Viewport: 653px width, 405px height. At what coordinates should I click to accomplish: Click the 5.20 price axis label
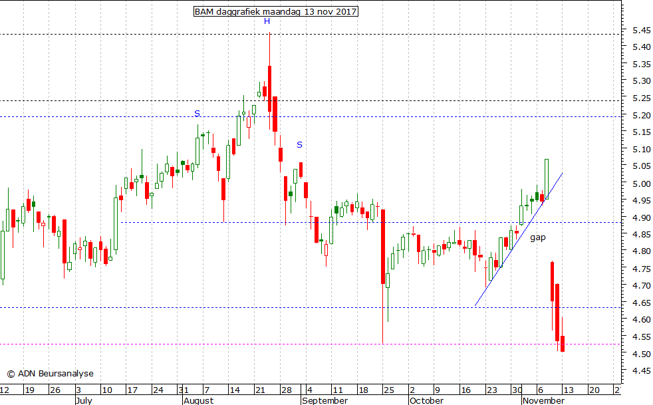pos(641,116)
